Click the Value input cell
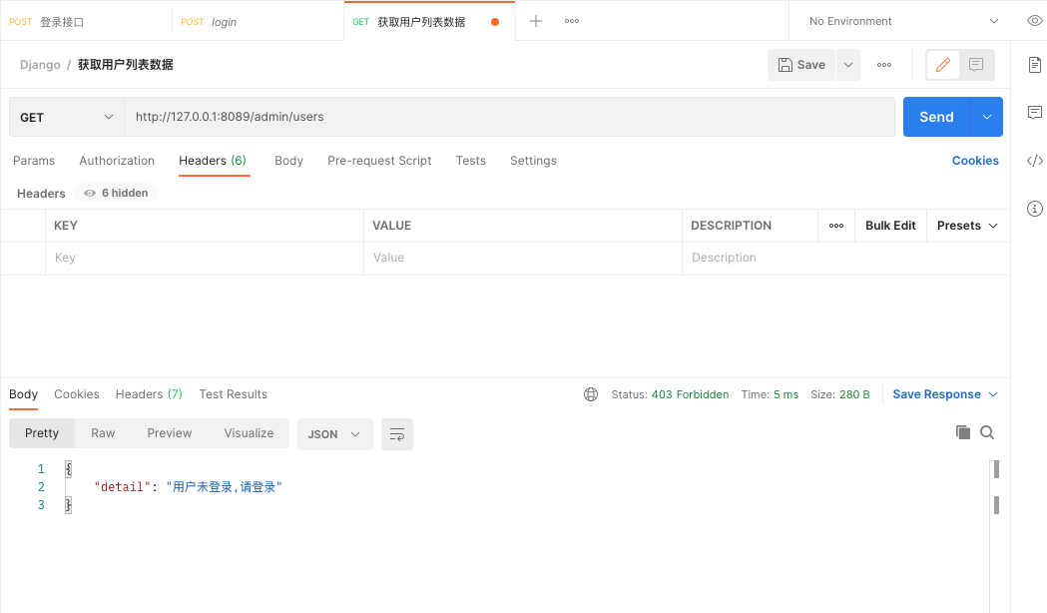 pos(523,258)
